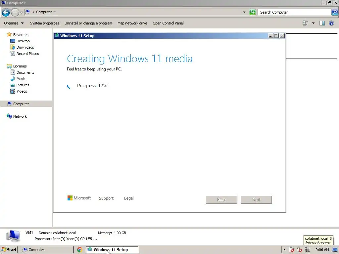The height and width of the screenshot is (254, 339).
Task: Click the Next button in Setup
Action: coord(256,200)
